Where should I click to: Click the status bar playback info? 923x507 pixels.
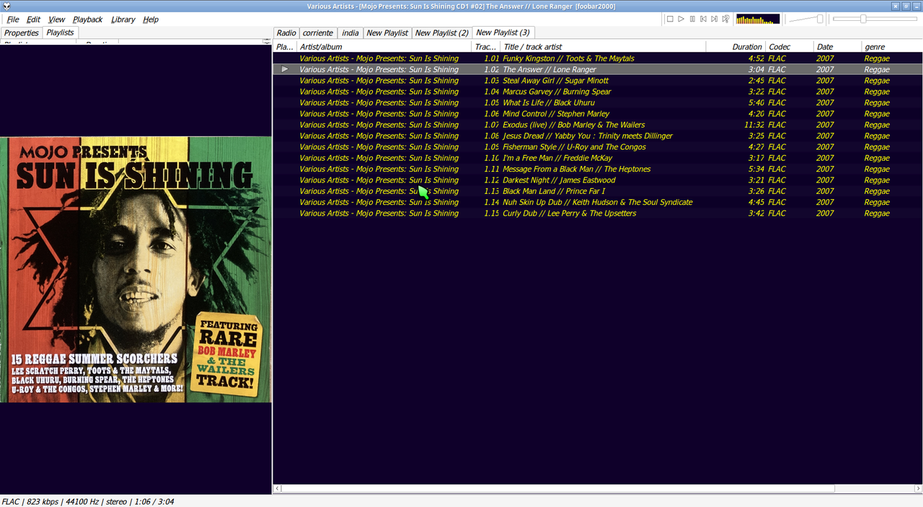pyautogui.click(x=87, y=501)
